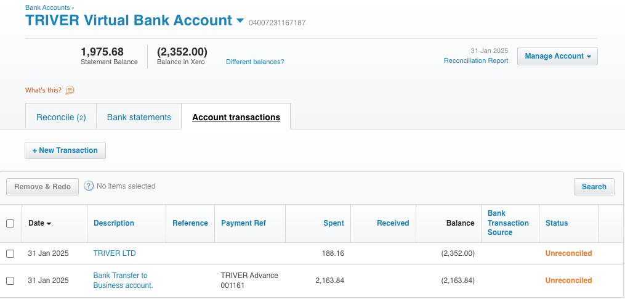The width and height of the screenshot is (625, 299).
Task: Click the 188.16 spent amount
Action: tap(333, 253)
